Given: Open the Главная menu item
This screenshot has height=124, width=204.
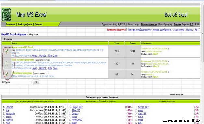Looking at the screenshot, I should click(11, 24).
